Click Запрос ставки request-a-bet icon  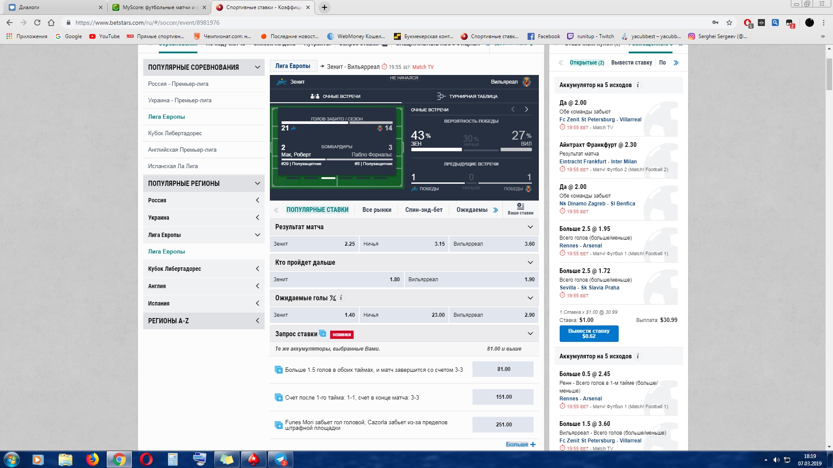pos(322,333)
